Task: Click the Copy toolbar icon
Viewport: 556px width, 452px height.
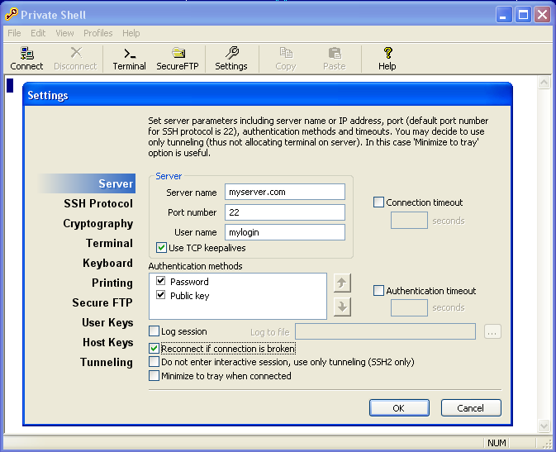Action: click(x=286, y=59)
